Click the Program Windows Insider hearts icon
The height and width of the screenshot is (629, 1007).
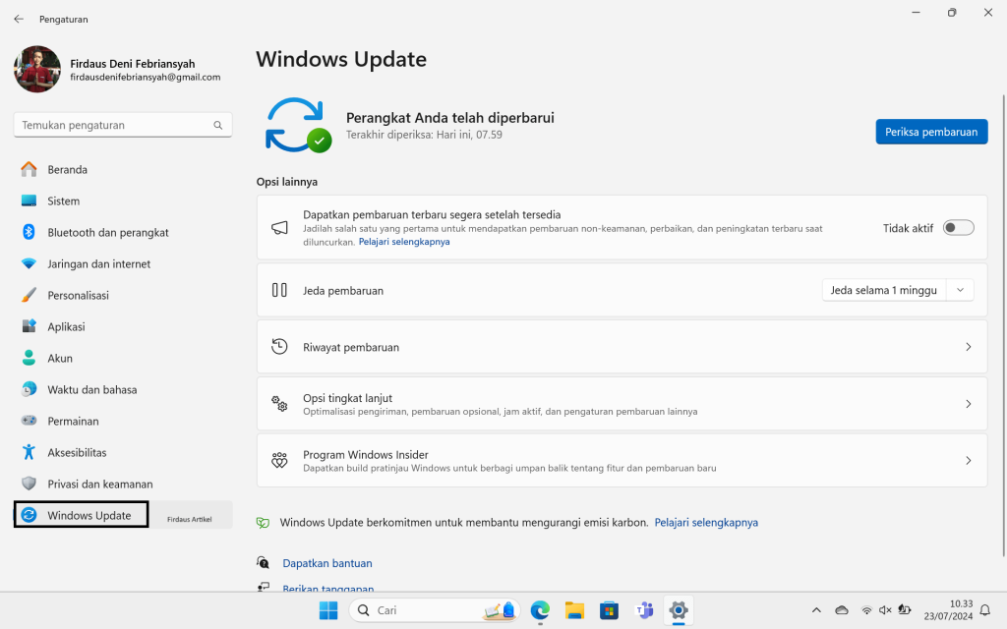tap(279, 460)
